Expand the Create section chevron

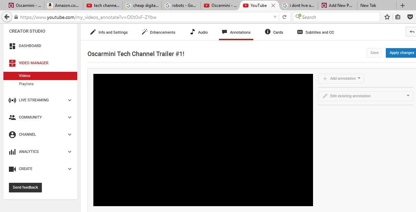pos(70,169)
